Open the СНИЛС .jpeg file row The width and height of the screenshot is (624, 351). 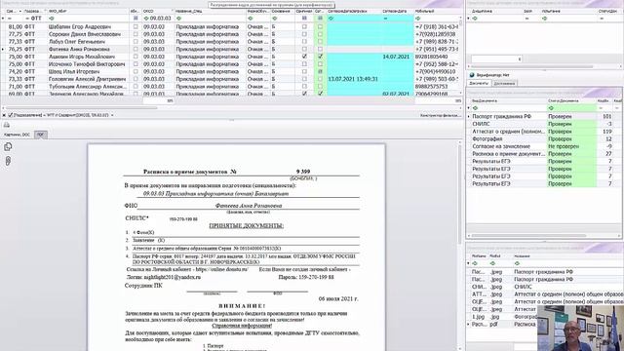click(545, 287)
